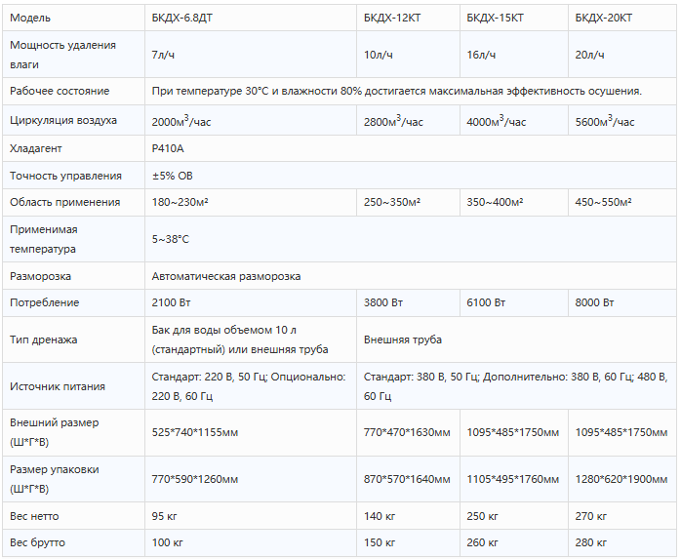
Task: Click the 450~550м² application area cell
Action: point(621,202)
